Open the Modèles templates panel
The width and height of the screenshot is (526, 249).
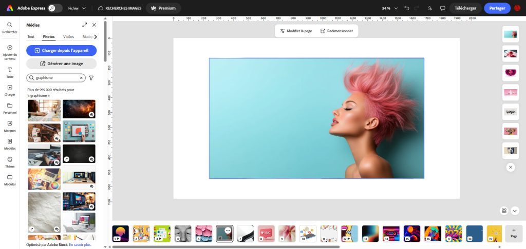click(10, 143)
